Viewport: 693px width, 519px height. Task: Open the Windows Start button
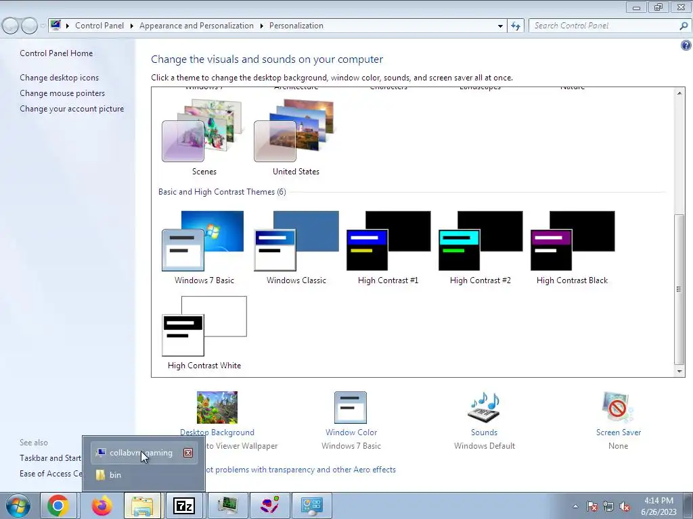point(18,505)
